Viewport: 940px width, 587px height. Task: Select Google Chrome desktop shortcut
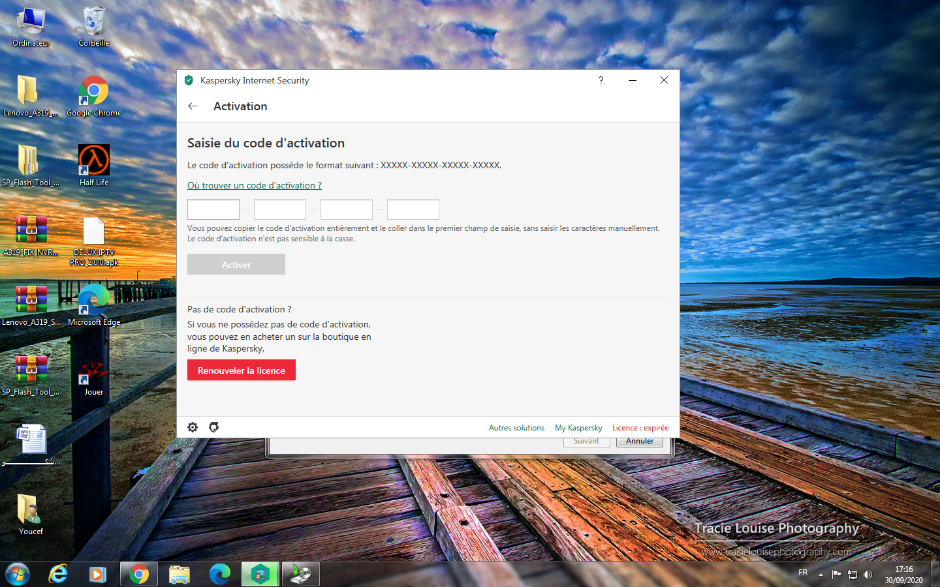coord(94,96)
